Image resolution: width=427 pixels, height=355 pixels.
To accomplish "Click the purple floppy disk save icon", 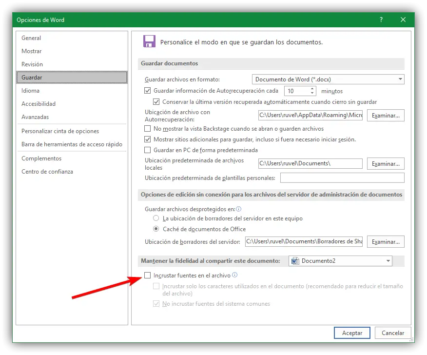I will point(149,41).
